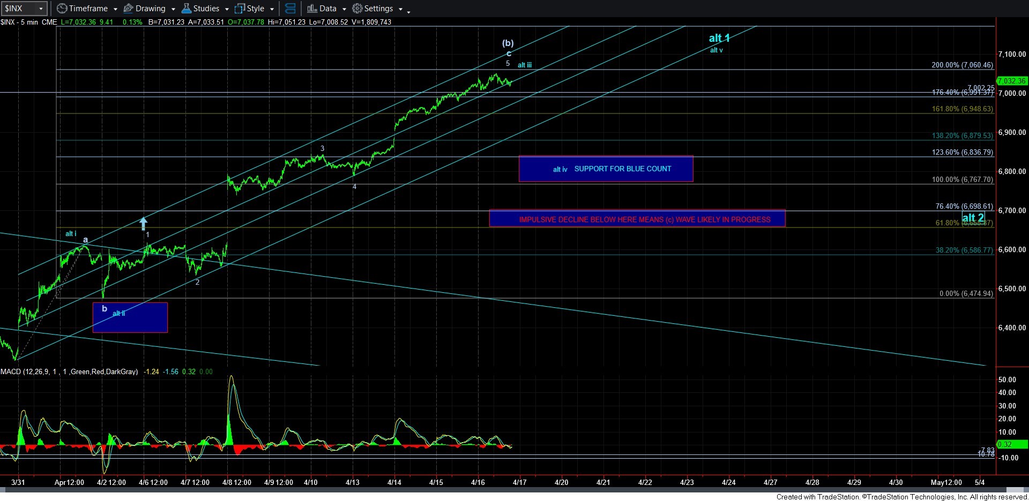The height and width of the screenshot is (501, 1029).
Task: Click the green 7,032.36 current price tag
Action: pyautogui.click(x=1012, y=81)
